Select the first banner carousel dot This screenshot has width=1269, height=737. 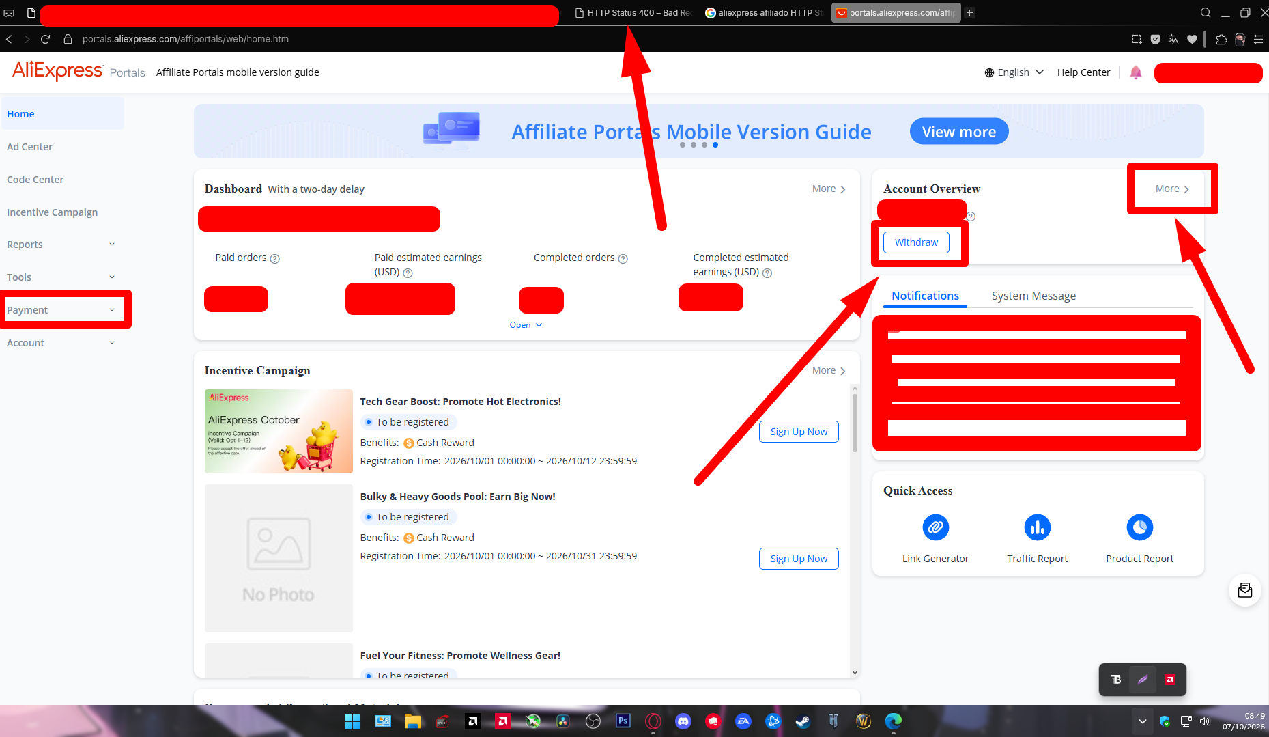click(x=683, y=145)
